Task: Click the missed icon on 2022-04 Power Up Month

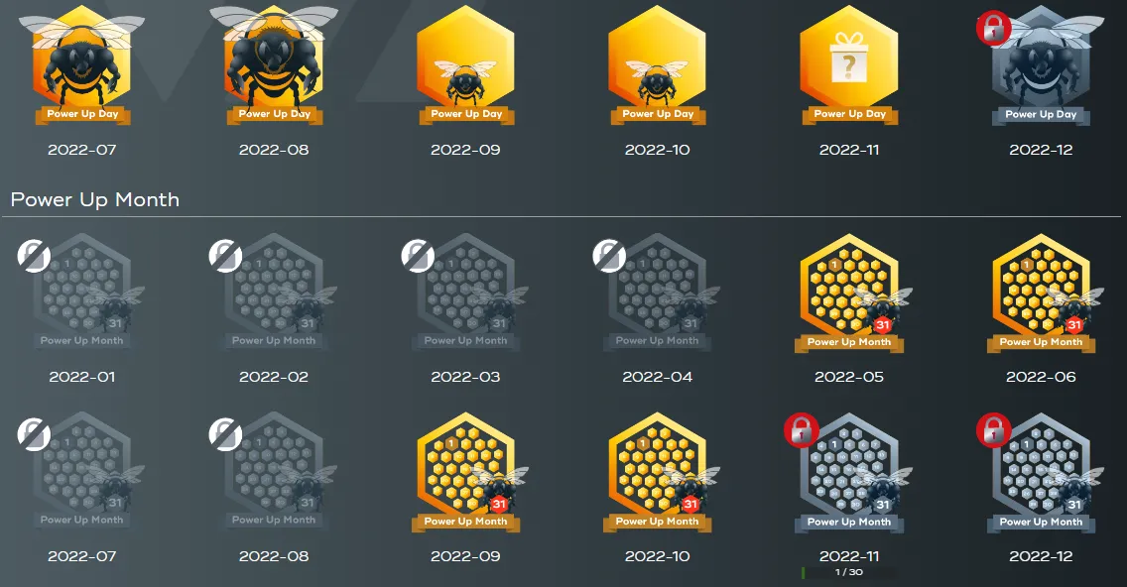Action: click(x=609, y=256)
